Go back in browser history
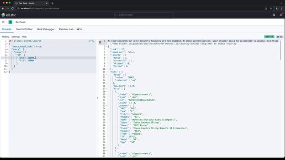This screenshot has width=285, height=160. (x=3, y=8)
